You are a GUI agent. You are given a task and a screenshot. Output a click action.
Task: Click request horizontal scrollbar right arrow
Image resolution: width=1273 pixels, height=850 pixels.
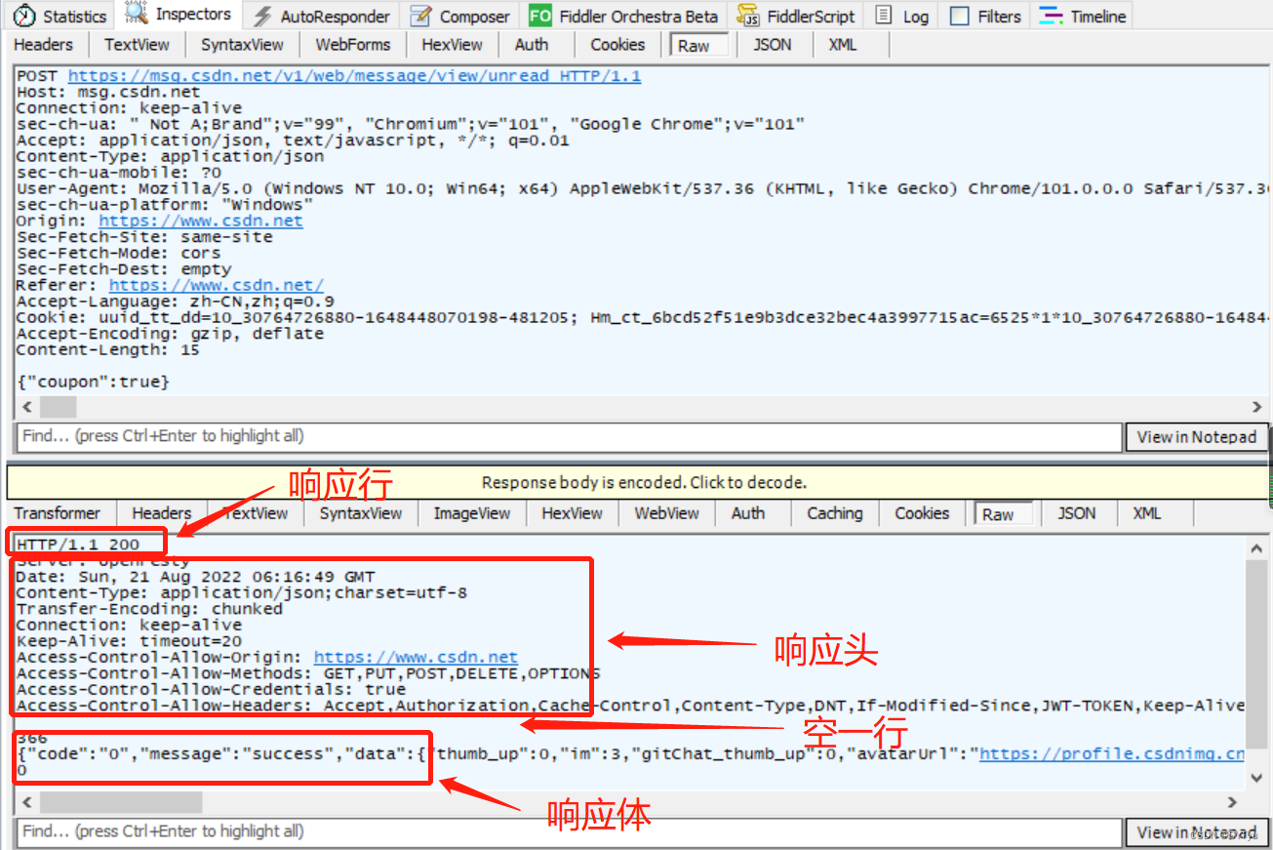click(x=1257, y=407)
